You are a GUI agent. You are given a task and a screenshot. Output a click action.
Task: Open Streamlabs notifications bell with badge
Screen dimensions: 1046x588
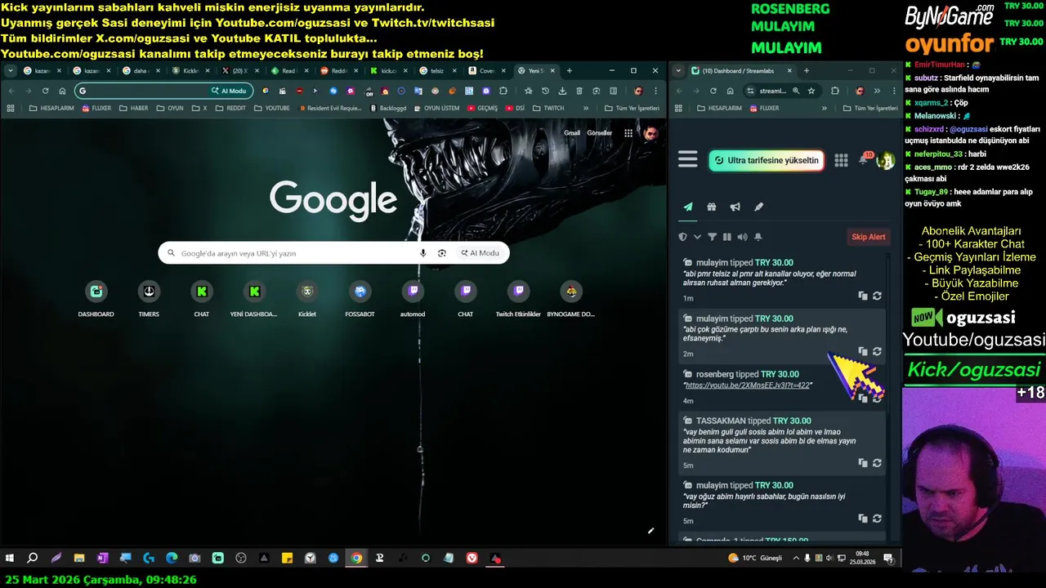864,158
